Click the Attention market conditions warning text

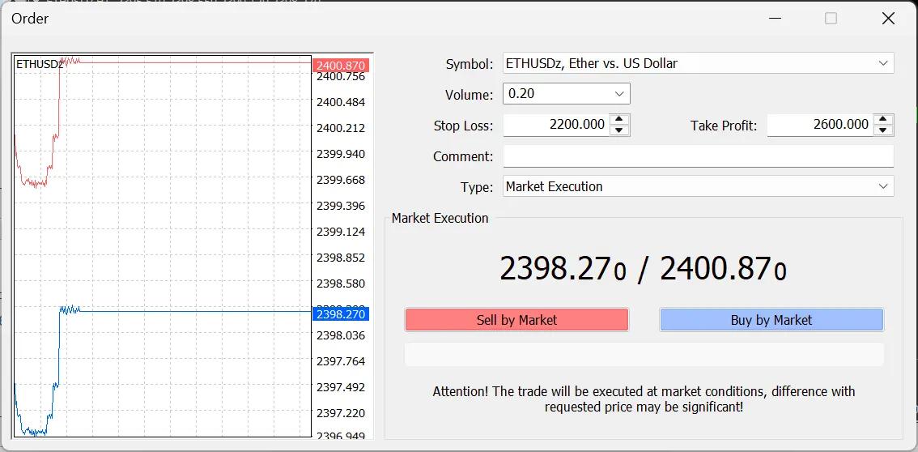(644, 399)
